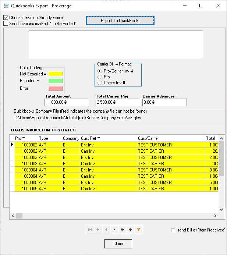Uncheck 'Check if Invoice Already Exists'
This screenshot has width=227, height=255.
click(x=6, y=18)
